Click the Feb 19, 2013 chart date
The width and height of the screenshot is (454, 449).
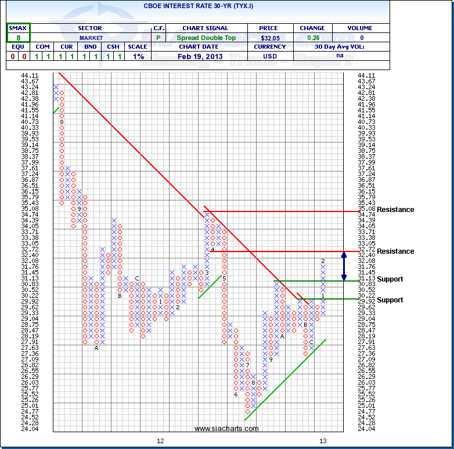click(x=205, y=56)
